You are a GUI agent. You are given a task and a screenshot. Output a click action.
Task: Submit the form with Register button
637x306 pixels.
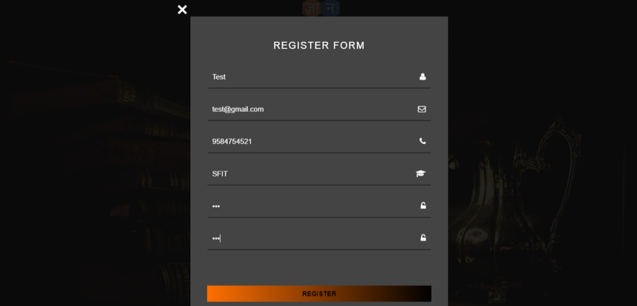coord(319,294)
